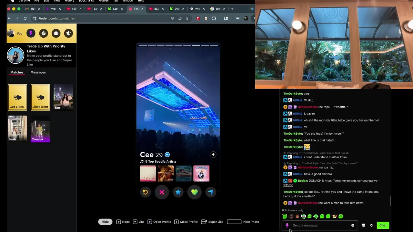Open the Window menu in menu bar
Image resolution: width=413 pixels, height=232 pixels.
tap(128, 1)
